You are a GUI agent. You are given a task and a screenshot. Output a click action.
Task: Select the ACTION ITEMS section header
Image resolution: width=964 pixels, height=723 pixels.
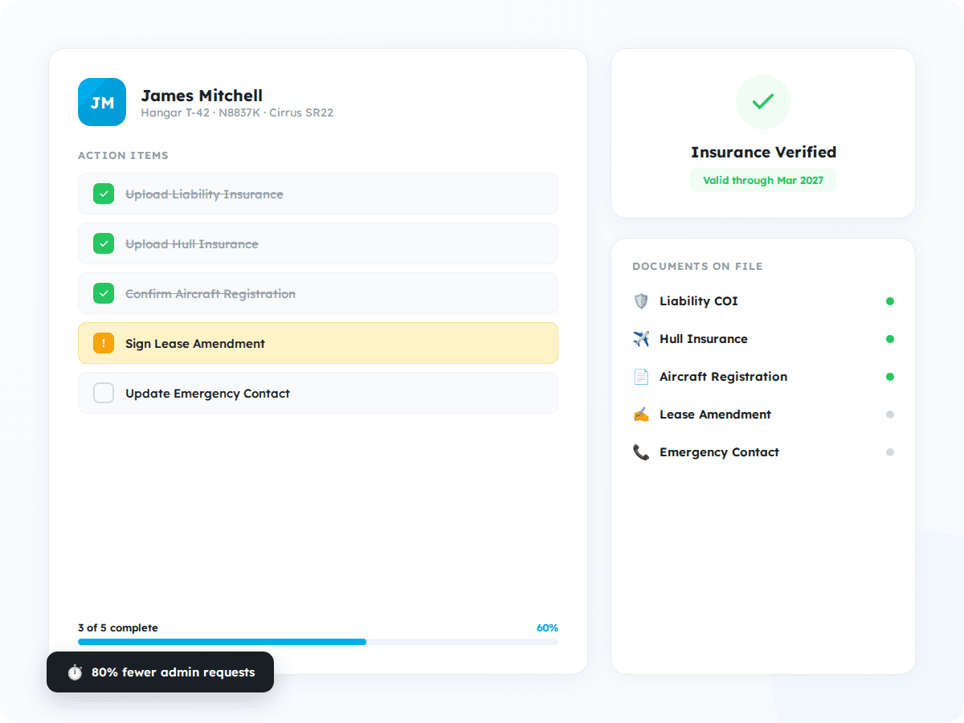point(123,155)
